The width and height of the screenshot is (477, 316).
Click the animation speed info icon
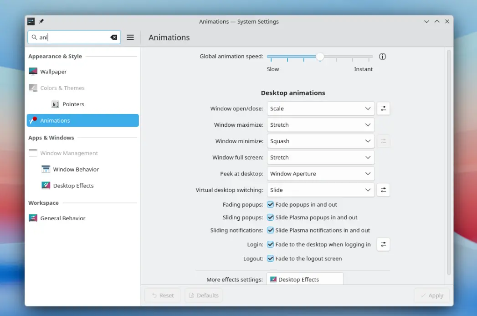click(x=382, y=57)
